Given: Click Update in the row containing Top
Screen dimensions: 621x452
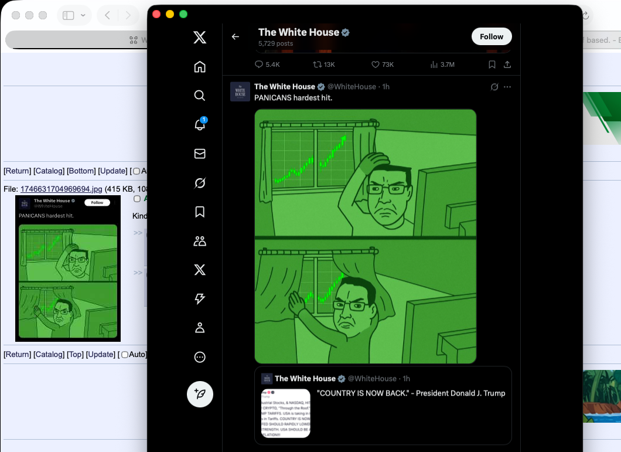Looking at the screenshot, I should coord(101,355).
